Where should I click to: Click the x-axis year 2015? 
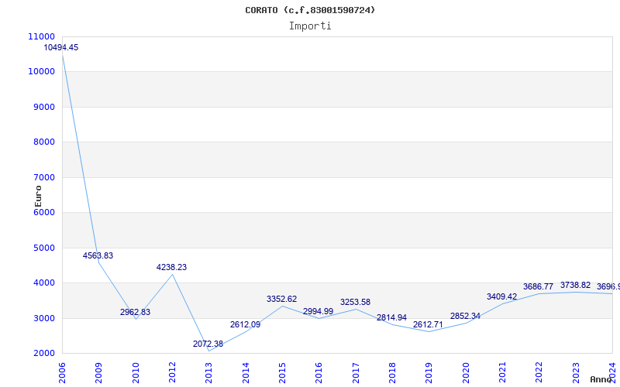282,373
